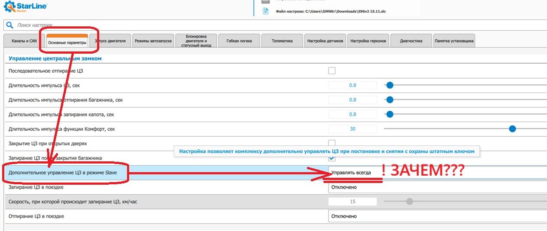The image size is (547, 231).
Task: Open the Памятка установщика tab
Action: (x=454, y=41)
